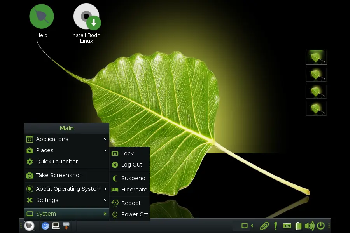Viewport: 350px width, 233px height.
Task: Open Quick Launcher from the Main menu
Action: tap(66, 162)
